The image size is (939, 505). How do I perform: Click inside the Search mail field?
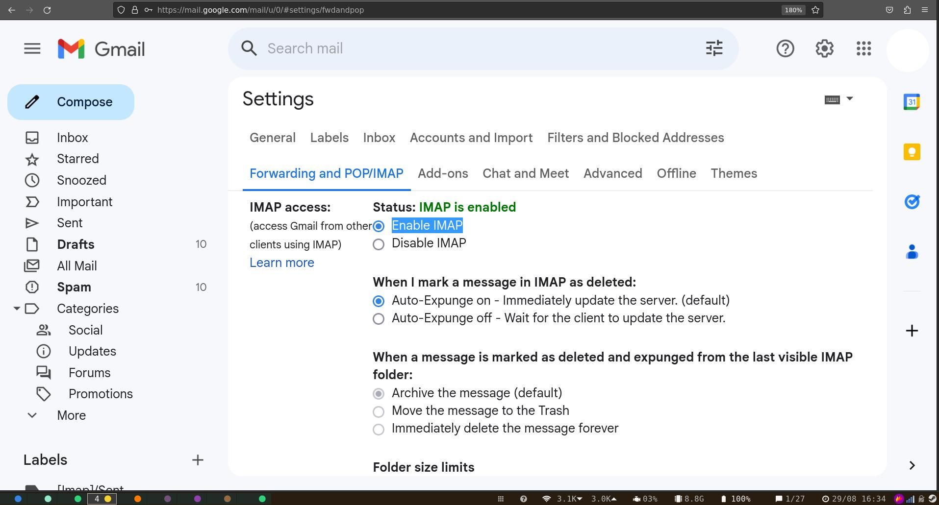441,48
